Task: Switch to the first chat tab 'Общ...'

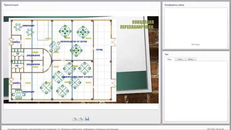Action: 170,59
